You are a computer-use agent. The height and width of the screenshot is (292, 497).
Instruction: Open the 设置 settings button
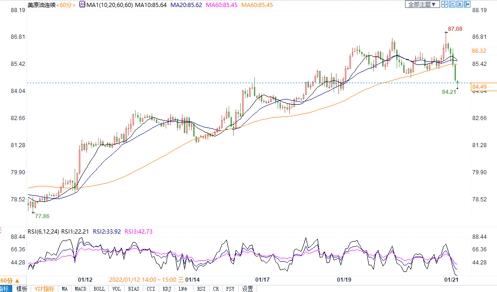[247, 289]
